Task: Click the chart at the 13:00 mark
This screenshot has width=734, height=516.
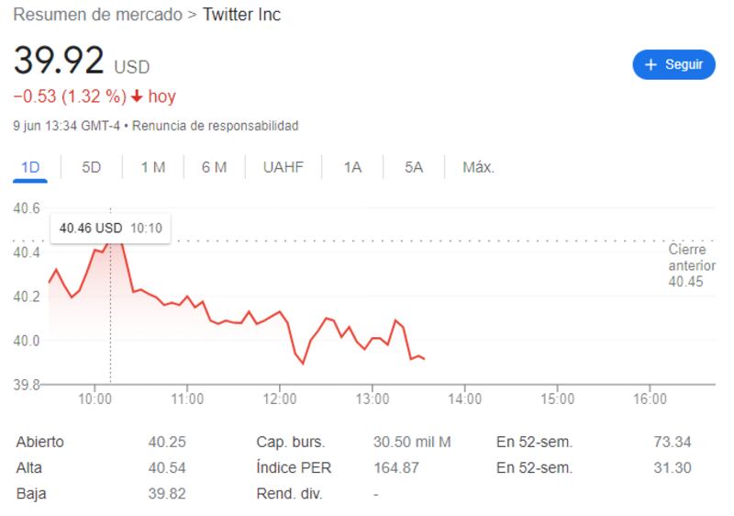Action: (x=372, y=338)
